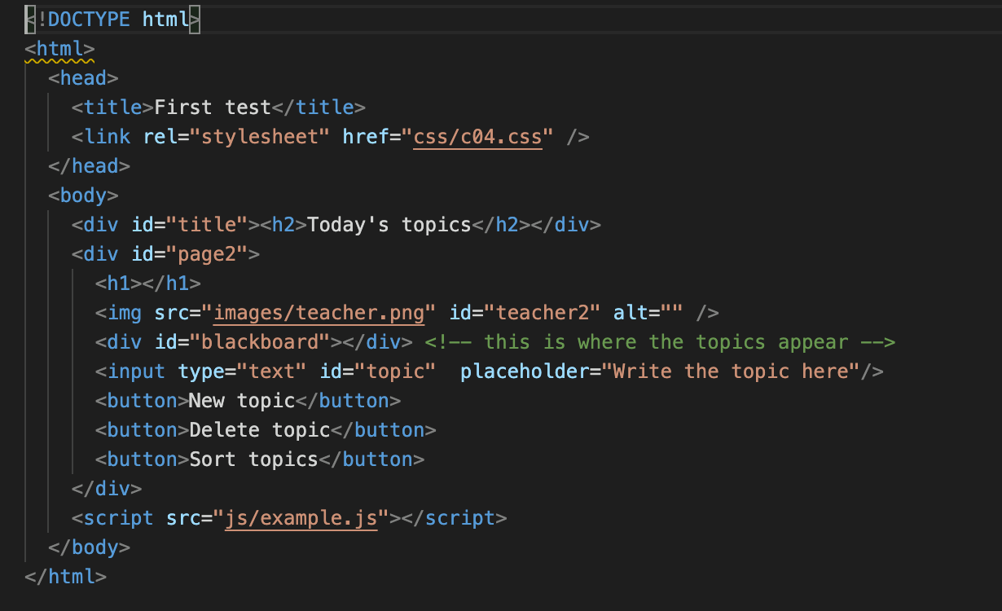Click the images/teacher.png source link
The image size is (1002, 611).
[319, 312]
